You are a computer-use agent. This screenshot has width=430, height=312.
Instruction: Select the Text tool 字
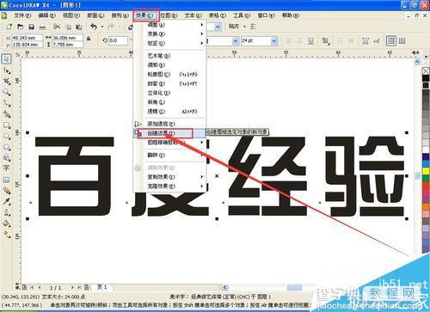6,168
